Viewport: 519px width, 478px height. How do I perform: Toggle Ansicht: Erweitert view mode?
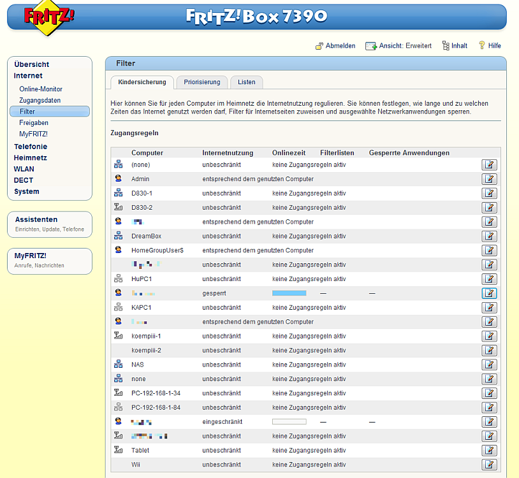click(x=398, y=46)
